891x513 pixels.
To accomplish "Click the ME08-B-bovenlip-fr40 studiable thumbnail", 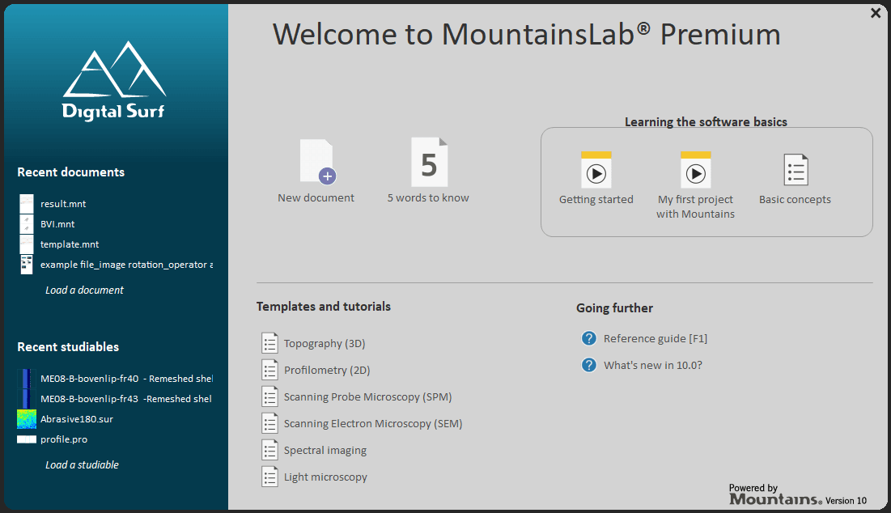I will pos(26,379).
